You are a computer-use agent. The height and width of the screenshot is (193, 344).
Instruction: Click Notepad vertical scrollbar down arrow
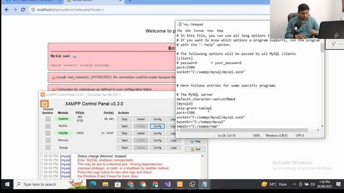tap(322, 126)
